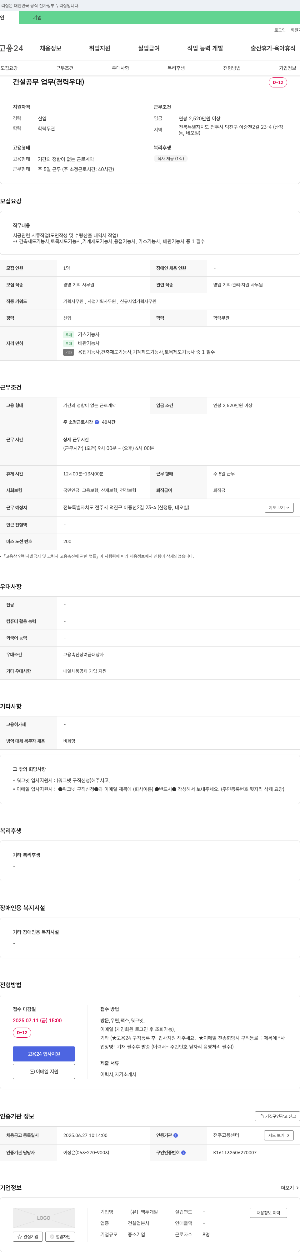Viewport: 300px width, 1252px height.
Task: Click 국민연금, 고용보험, 산재보험, 건강보험 text
Action: point(99,490)
